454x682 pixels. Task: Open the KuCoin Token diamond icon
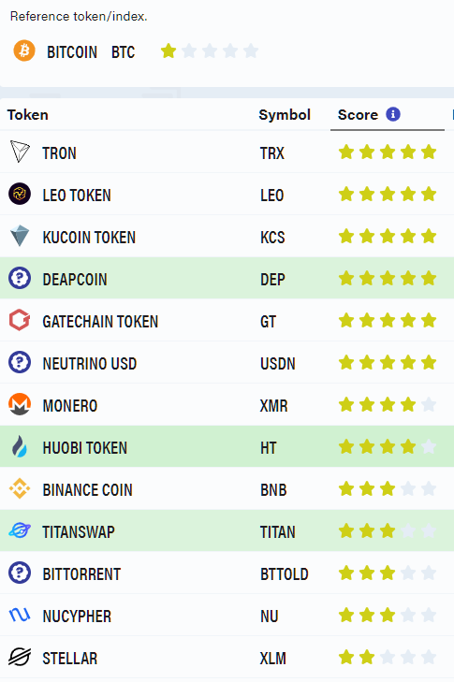(x=20, y=236)
